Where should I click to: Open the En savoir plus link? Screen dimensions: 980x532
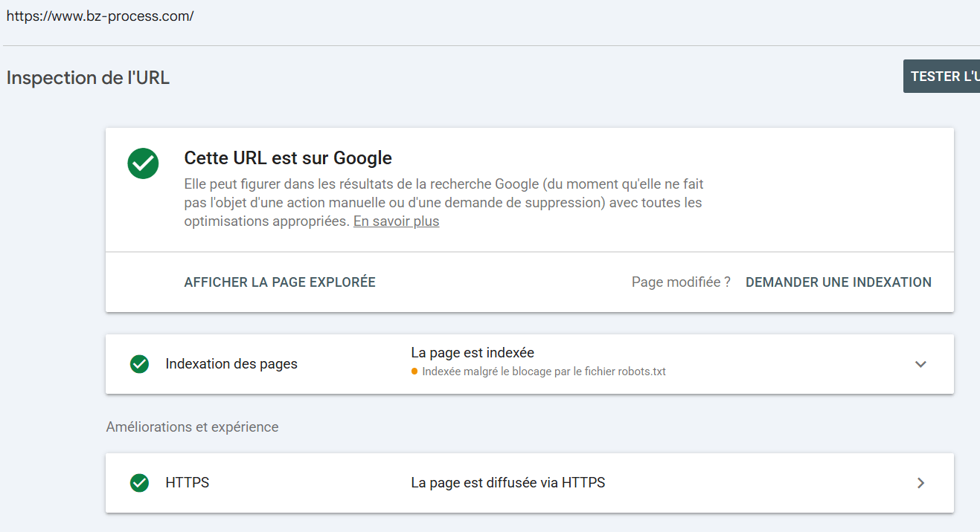click(396, 221)
